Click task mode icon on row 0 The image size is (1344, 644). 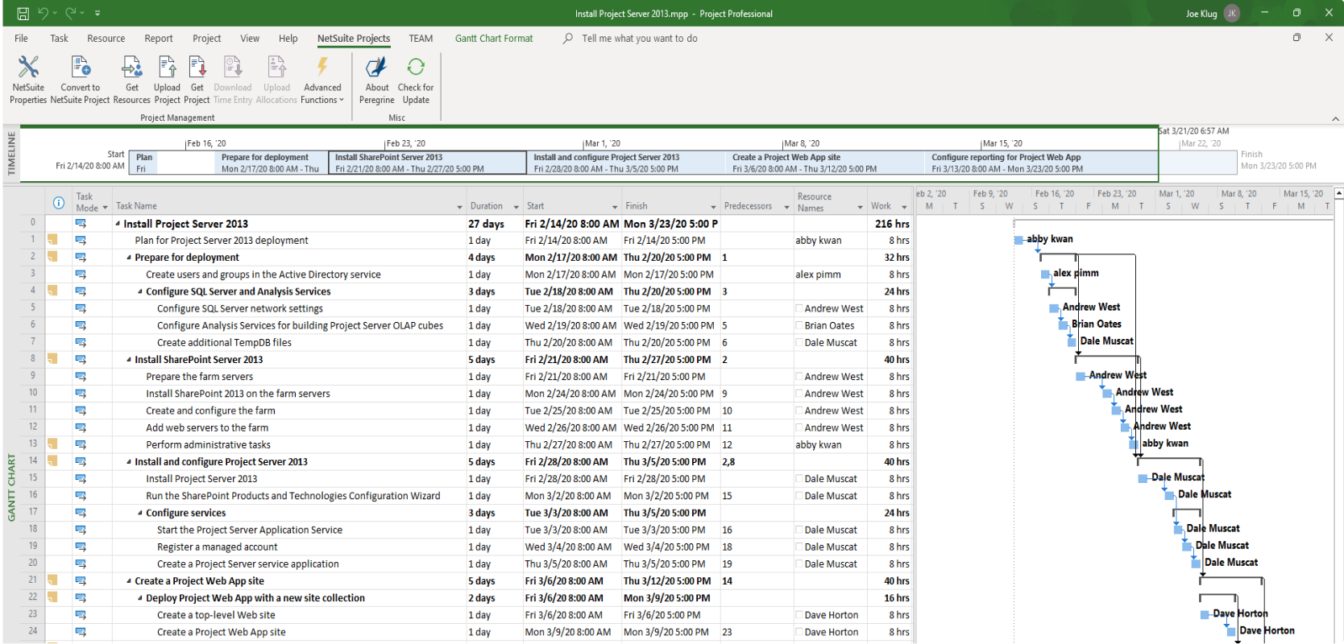[81, 223]
